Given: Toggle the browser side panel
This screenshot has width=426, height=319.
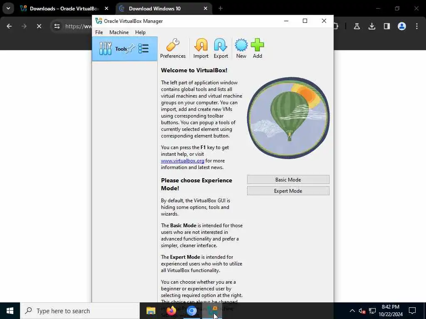Looking at the screenshot, I should point(387,26).
